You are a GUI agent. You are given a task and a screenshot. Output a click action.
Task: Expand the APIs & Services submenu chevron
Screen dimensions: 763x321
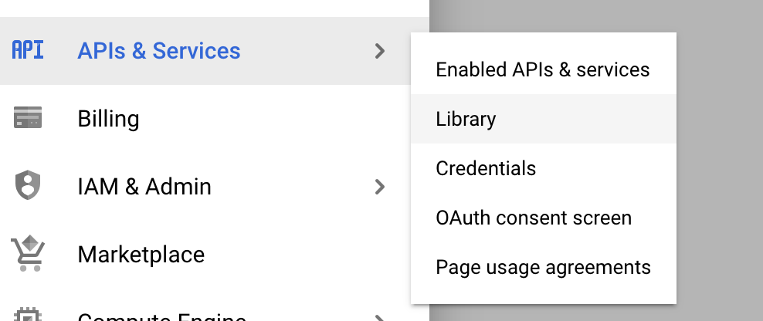tap(379, 51)
